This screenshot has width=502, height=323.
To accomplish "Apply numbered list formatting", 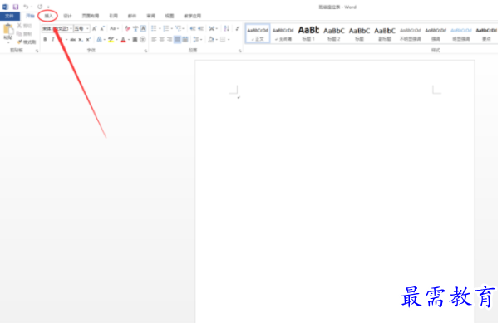I will point(166,29).
